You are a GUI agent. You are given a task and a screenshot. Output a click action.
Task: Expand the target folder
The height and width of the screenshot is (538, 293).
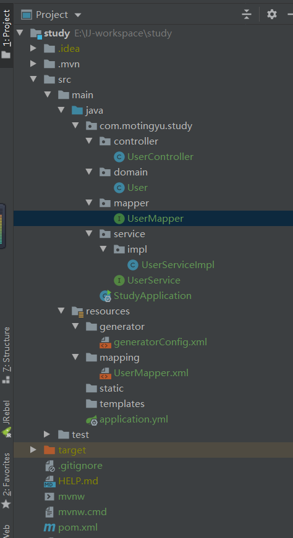[33, 450]
